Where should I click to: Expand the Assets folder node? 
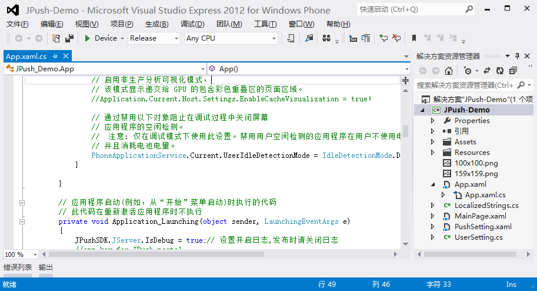pos(432,142)
